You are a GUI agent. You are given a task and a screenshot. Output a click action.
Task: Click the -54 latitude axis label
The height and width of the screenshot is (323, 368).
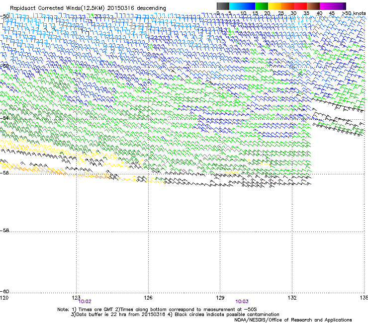pyautogui.click(x=4, y=118)
